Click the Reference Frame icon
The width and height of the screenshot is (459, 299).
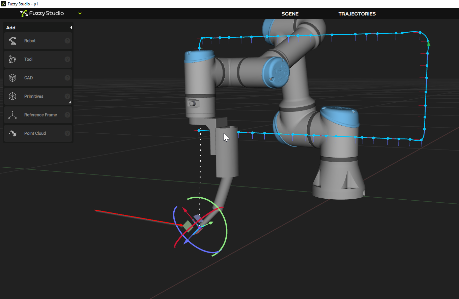pyautogui.click(x=12, y=115)
